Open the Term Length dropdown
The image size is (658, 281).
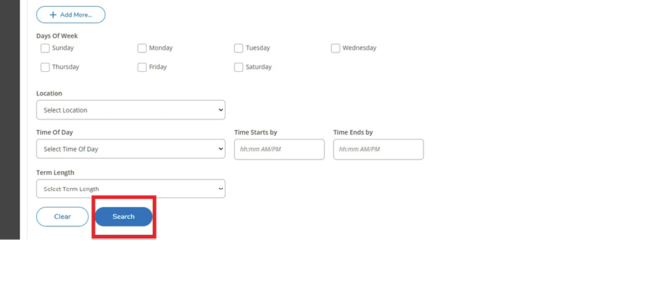[x=130, y=188]
